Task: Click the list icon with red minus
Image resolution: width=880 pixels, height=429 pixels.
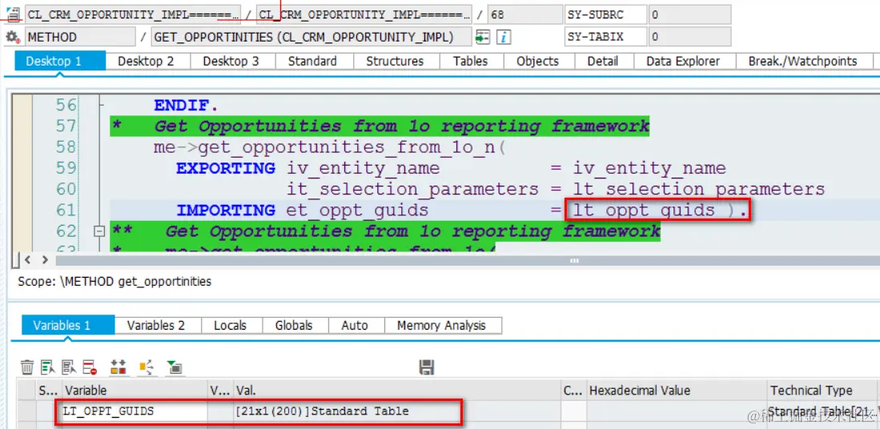Action: point(90,367)
